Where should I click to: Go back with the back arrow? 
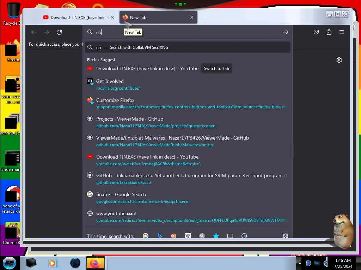pos(34,32)
